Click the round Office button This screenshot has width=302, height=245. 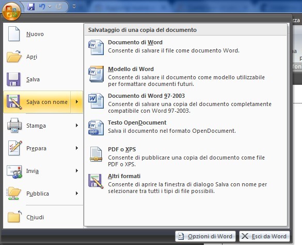click(11, 11)
